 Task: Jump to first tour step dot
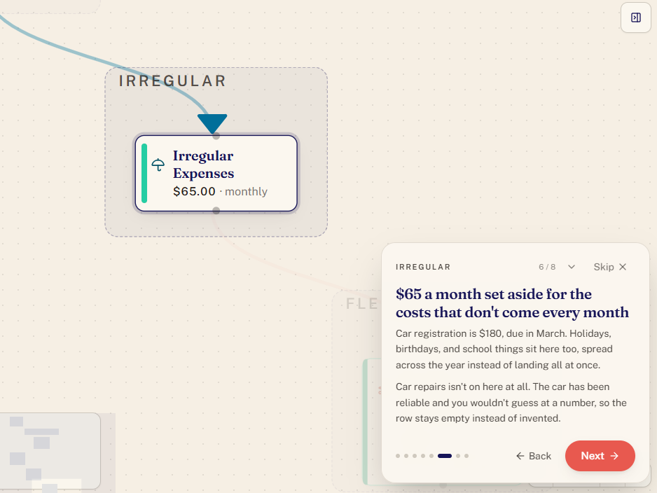(398, 456)
